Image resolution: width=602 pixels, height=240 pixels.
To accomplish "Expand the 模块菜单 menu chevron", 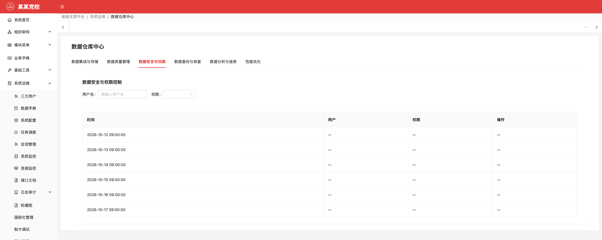I will (50, 45).
